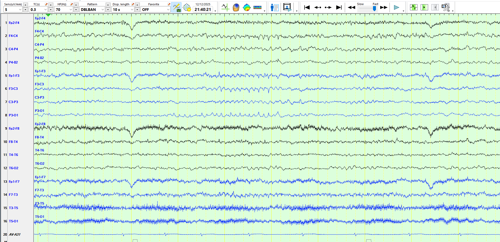This screenshot has height=242, width=500.
Task: Step the TC(s) value down
Action: [51, 10]
